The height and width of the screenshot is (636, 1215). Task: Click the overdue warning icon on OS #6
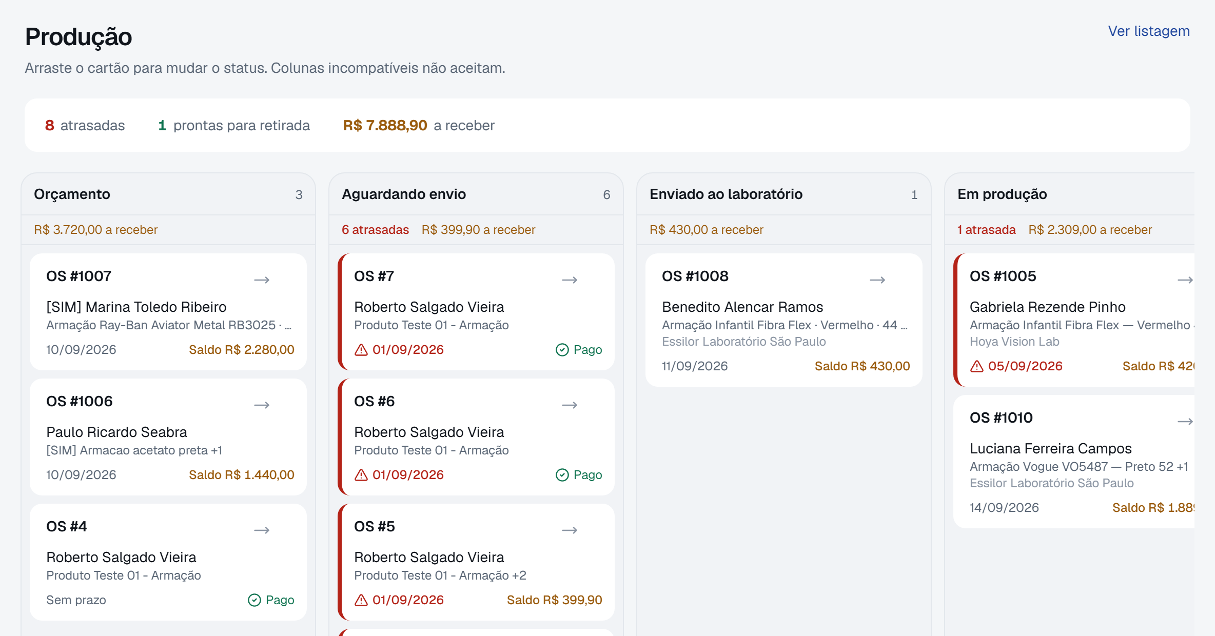[x=361, y=475]
